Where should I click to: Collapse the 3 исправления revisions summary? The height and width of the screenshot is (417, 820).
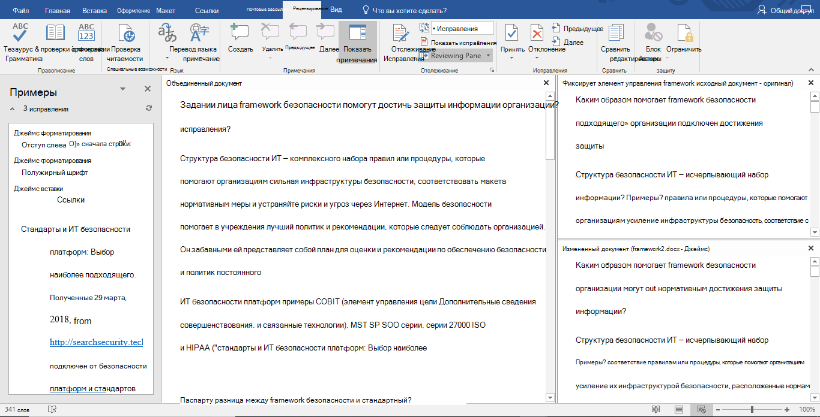pos(11,109)
